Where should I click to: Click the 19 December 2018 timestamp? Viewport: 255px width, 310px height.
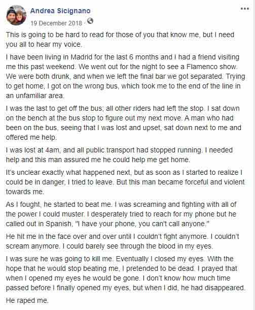pos(56,23)
